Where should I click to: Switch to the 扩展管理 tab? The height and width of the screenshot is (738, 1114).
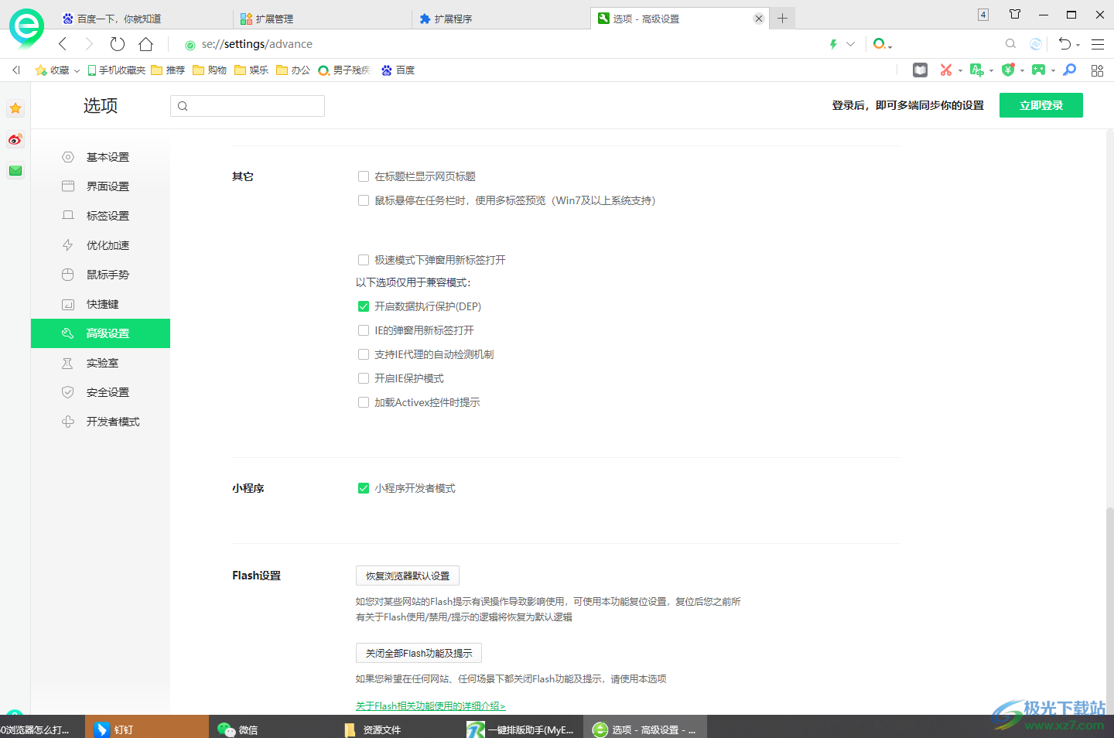pyautogui.click(x=322, y=19)
